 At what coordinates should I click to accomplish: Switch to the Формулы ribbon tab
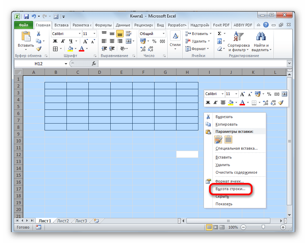(103, 25)
